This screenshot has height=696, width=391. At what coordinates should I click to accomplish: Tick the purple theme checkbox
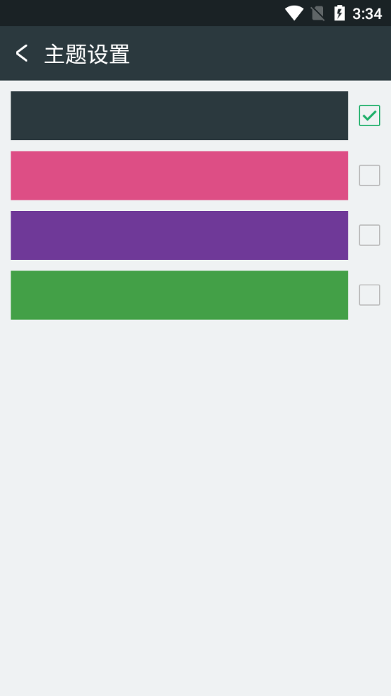369,235
